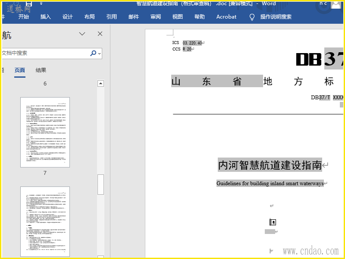345x259 pixels.
Task: Click the English title Guidelines for building inland smart waterways
Action: [270, 183]
